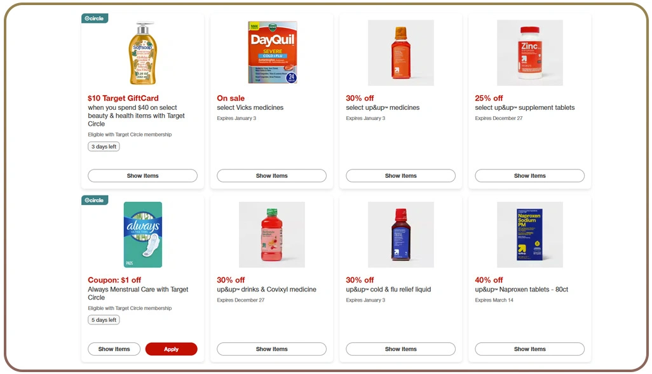
Task: Click the Circle badge on the Always coupon
Action: 94,199
